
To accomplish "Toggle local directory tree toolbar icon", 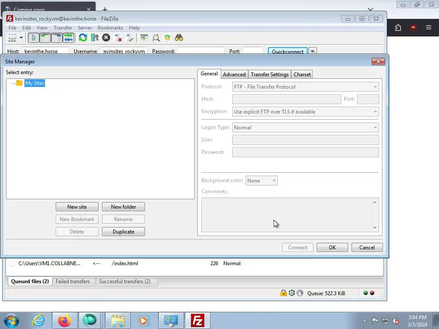I will [45, 38].
